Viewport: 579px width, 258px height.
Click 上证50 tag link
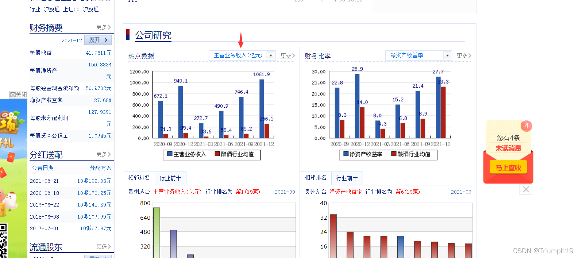71,9
